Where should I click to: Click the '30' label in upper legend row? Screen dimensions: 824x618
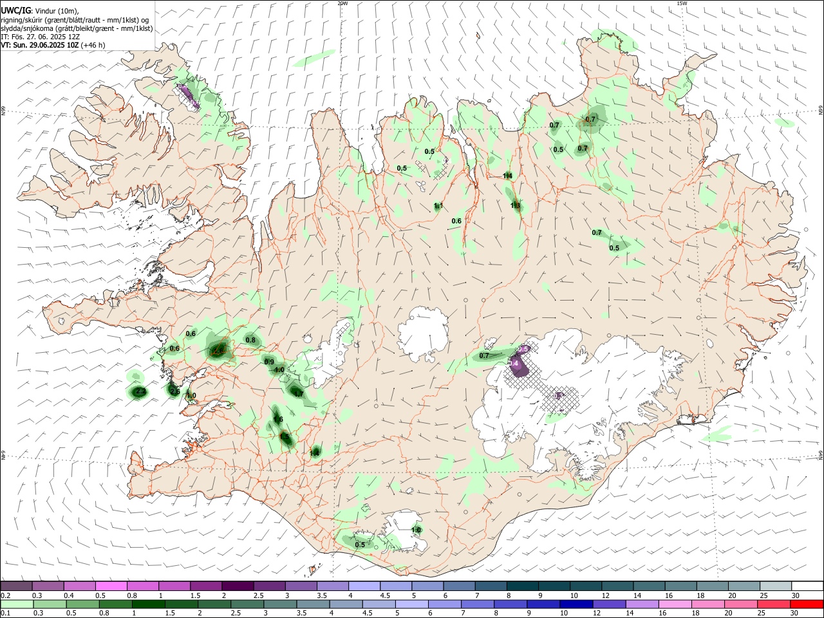pos(796,595)
